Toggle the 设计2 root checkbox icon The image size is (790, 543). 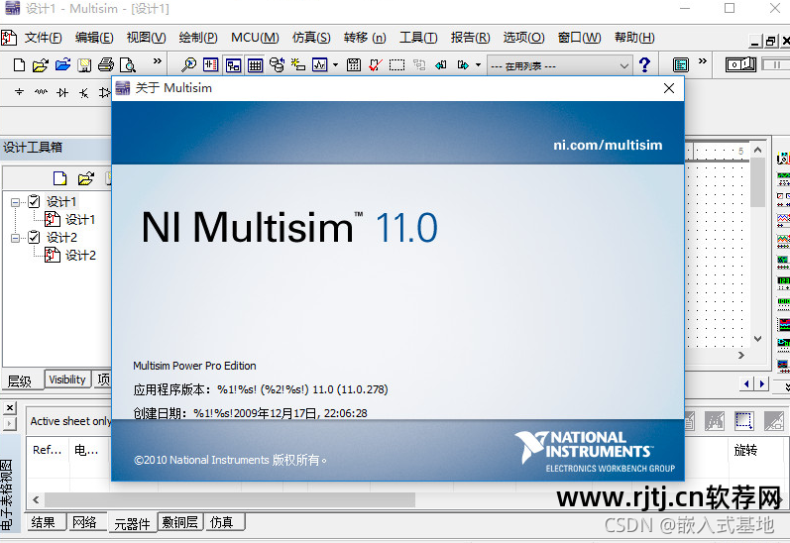[x=34, y=238]
